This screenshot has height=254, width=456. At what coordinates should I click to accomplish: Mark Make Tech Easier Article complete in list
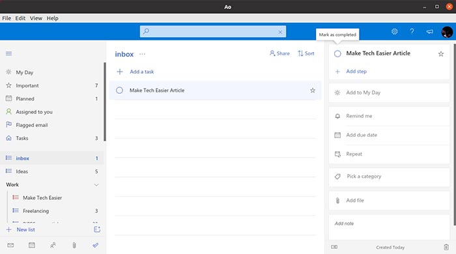point(119,91)
